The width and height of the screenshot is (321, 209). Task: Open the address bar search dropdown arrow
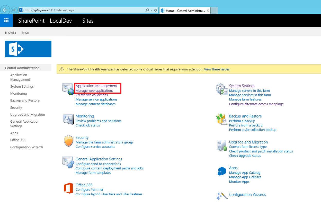151,10
